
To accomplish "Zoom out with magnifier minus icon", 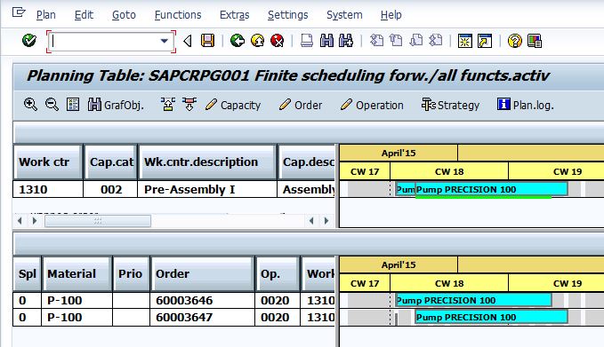I will 52,105.
